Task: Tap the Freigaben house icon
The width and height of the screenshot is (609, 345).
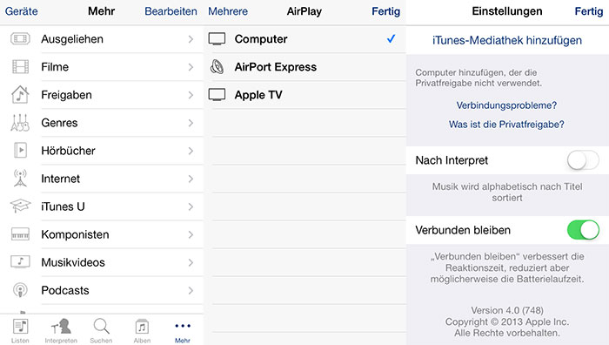Action: [20, 94]
